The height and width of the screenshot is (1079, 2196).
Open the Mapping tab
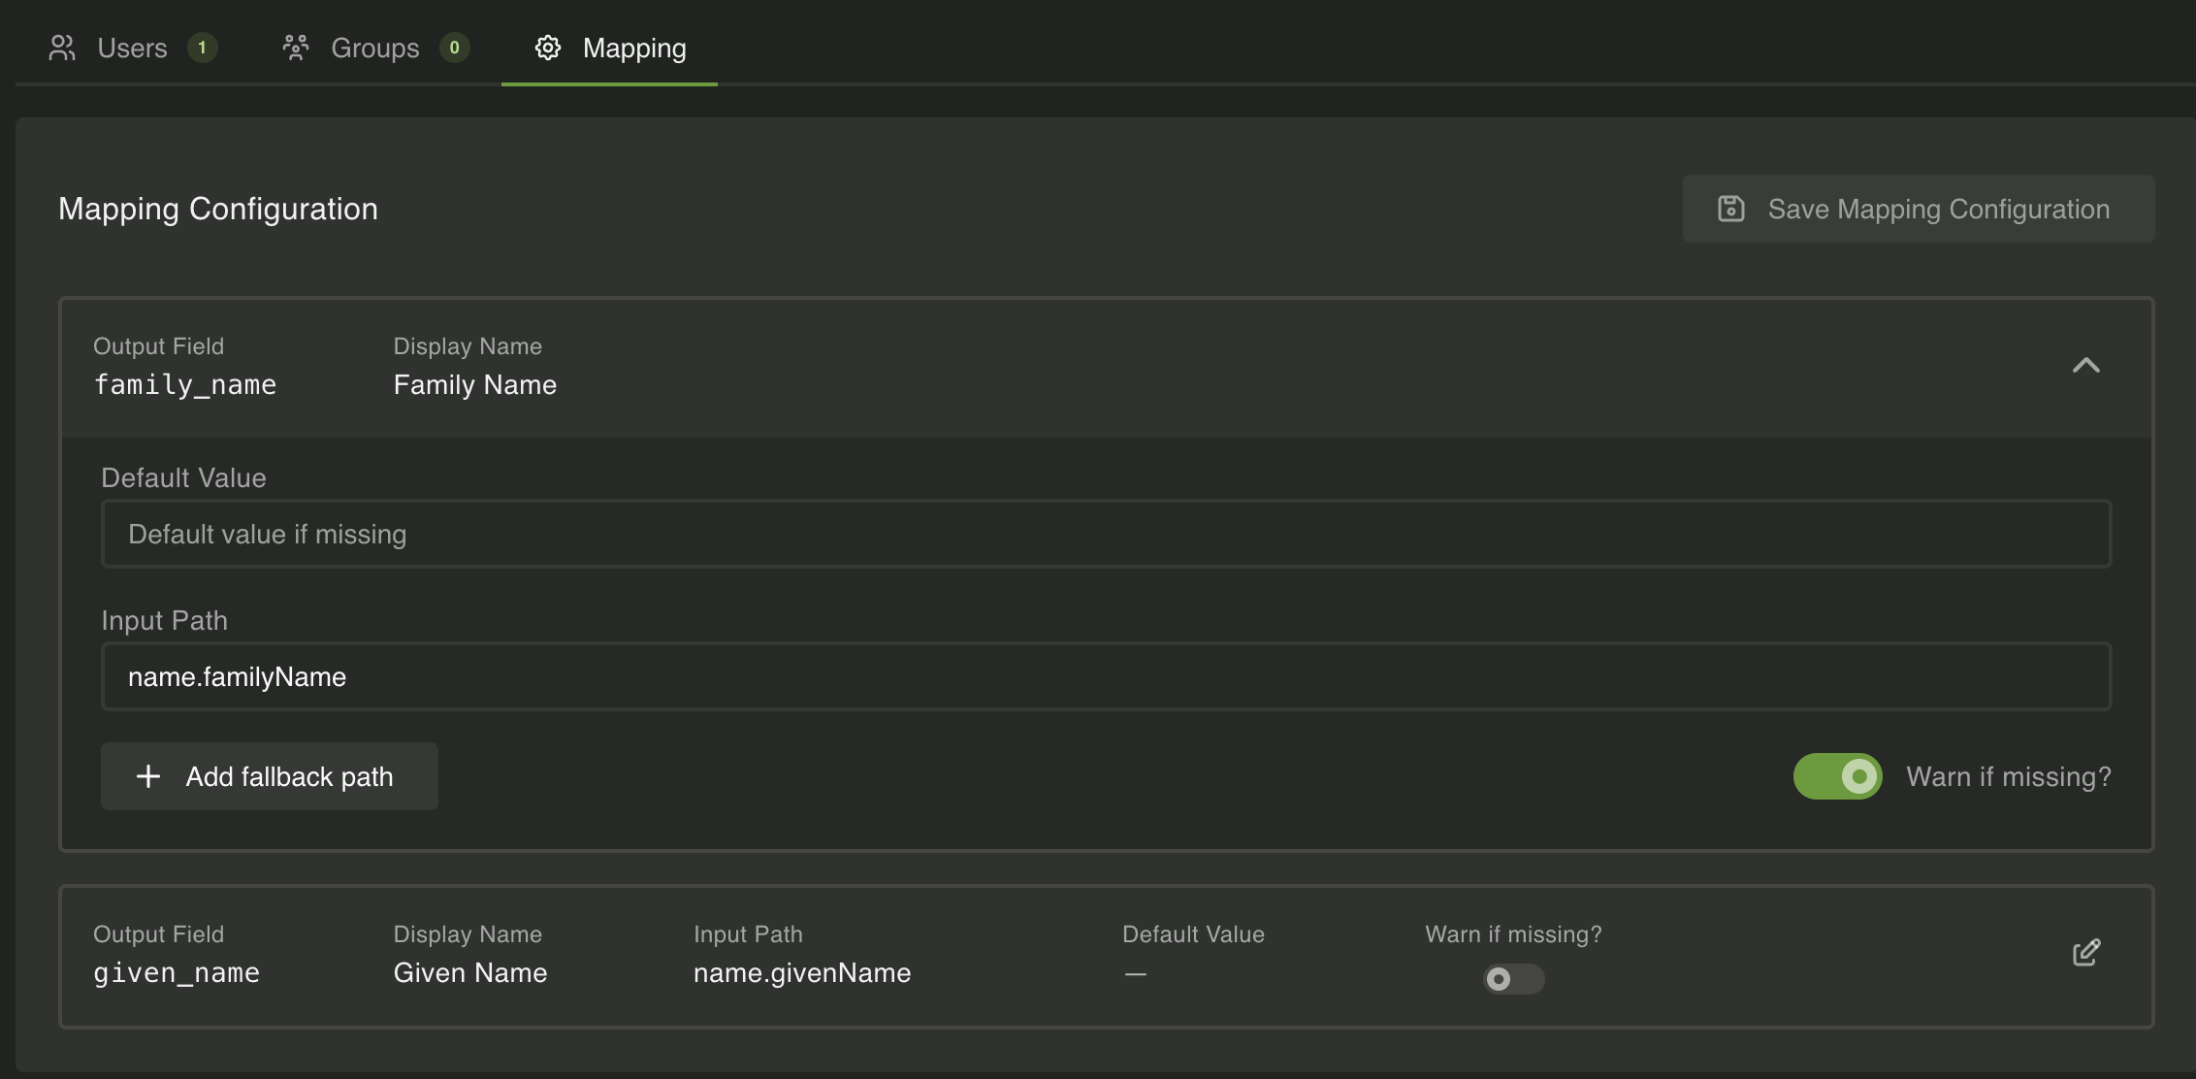coord(633,48)
